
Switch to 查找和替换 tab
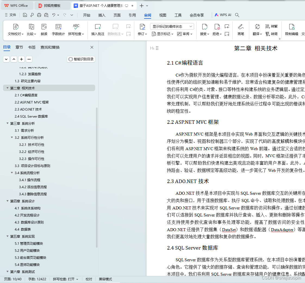coord(50,47)
